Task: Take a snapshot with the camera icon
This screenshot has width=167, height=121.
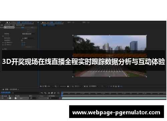Action: pyautogui.click(x=68, y=86)
